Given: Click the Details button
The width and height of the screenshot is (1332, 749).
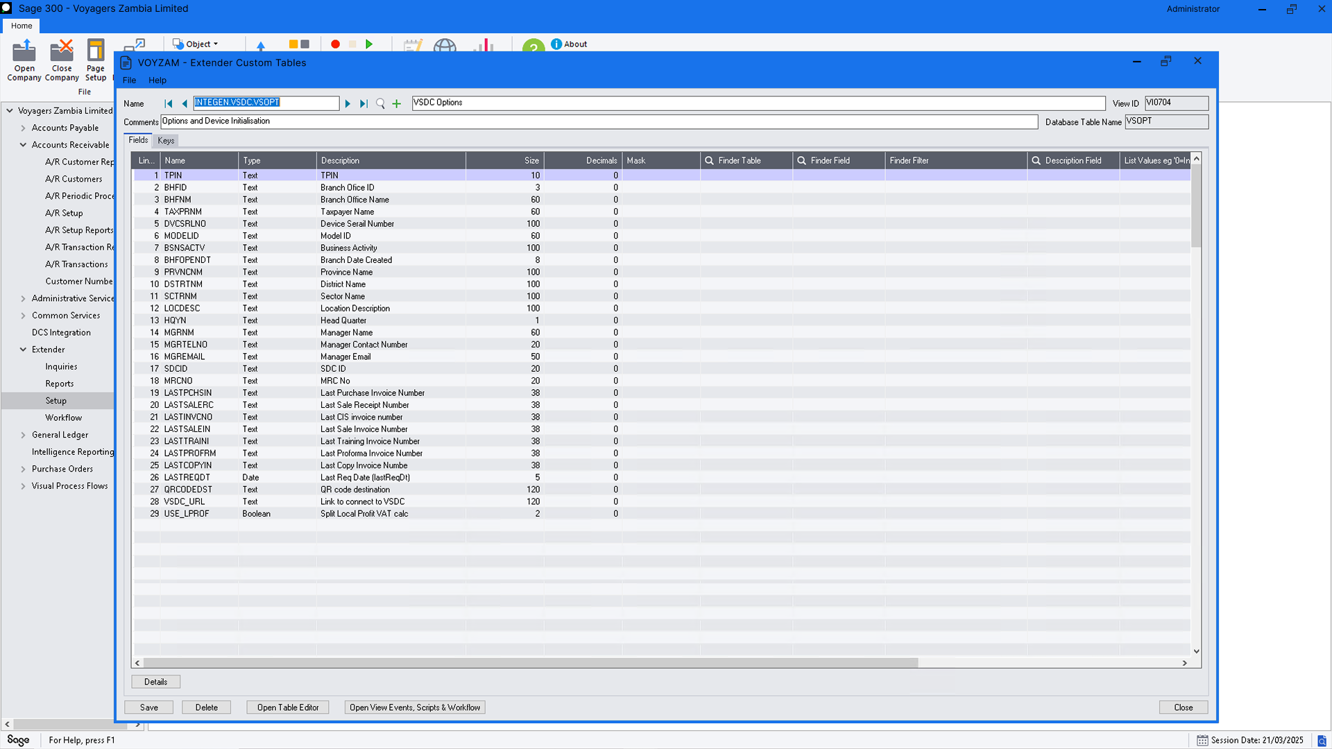Looking at the screenshot, I should (155, 682).
